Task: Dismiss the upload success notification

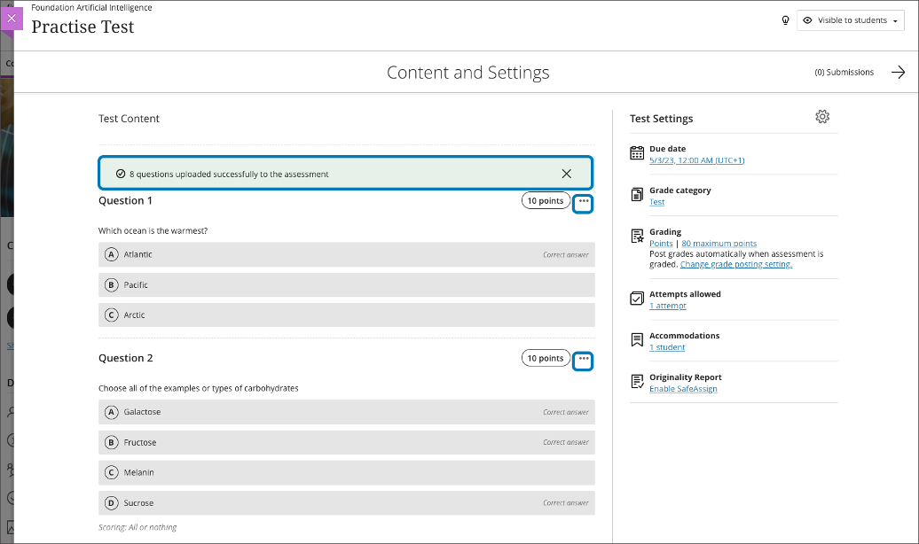Action: [567, 173]
